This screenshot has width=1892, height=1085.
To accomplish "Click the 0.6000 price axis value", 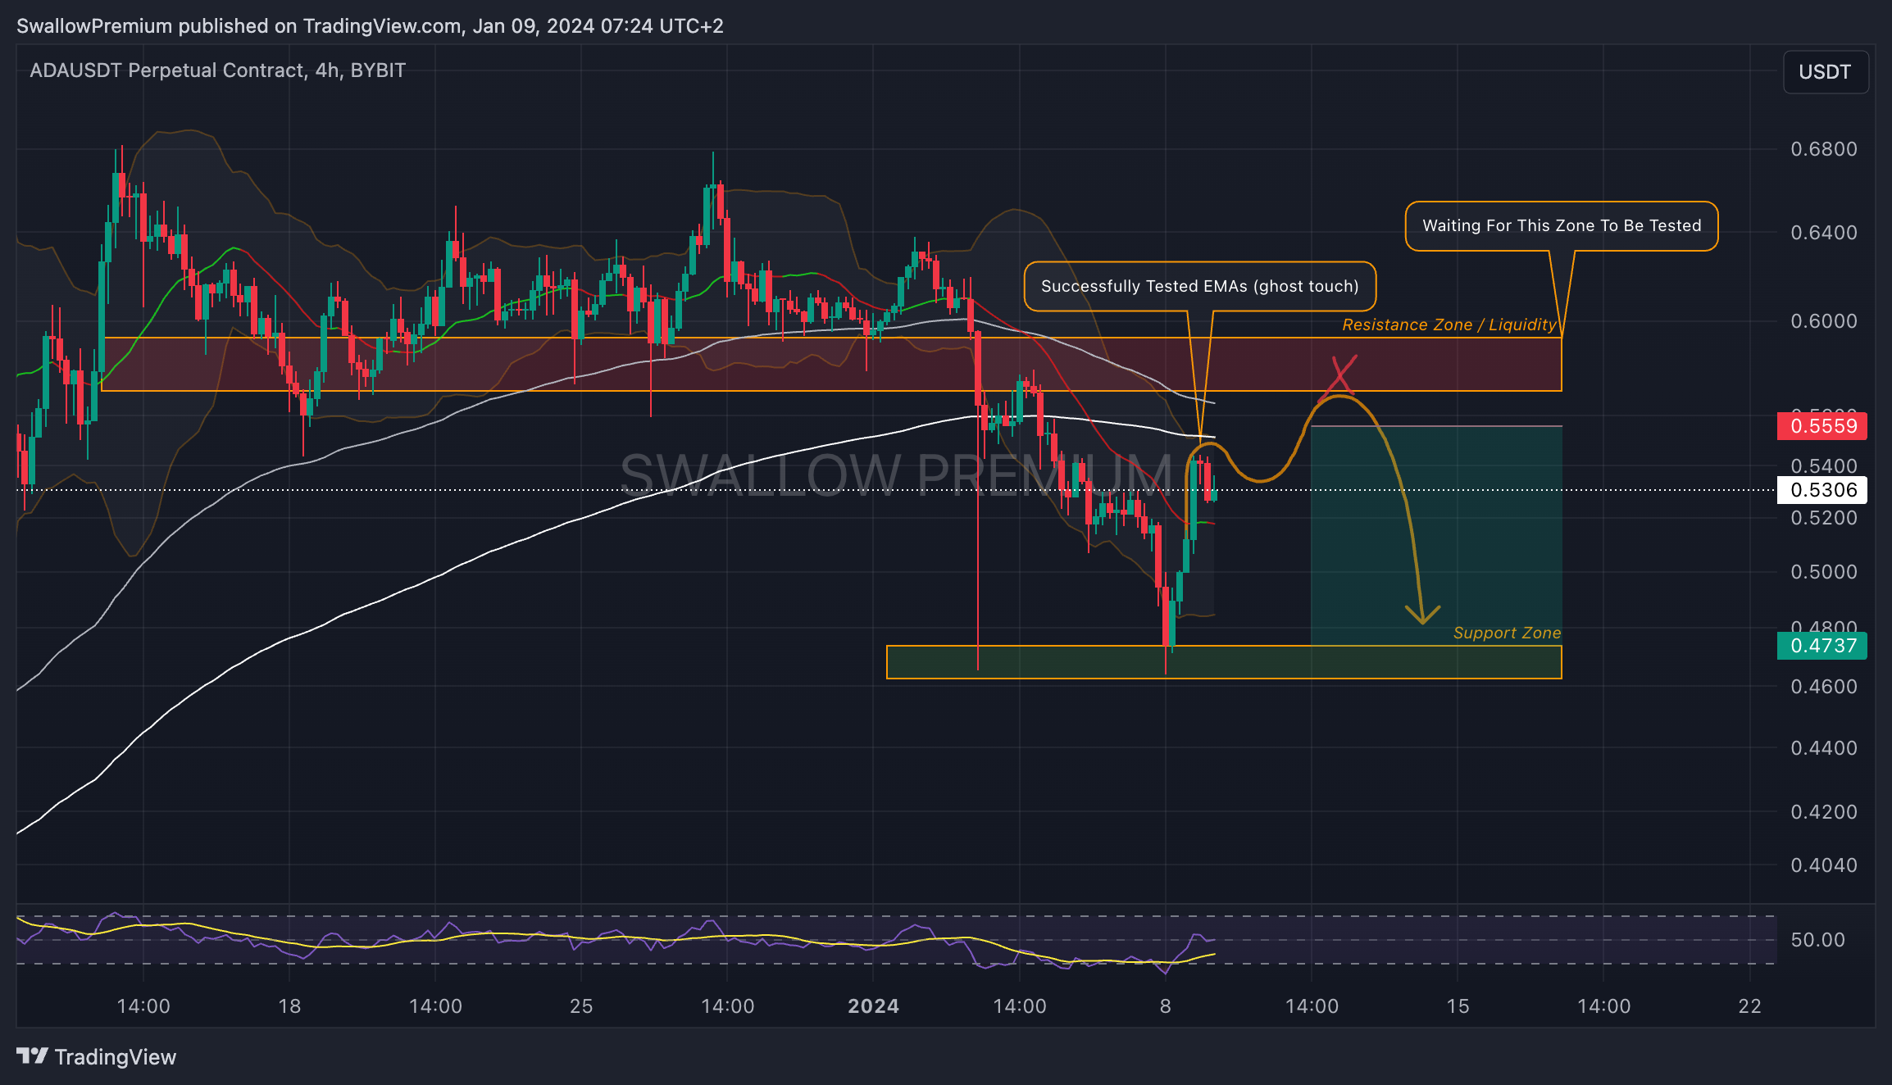I will click(x=1824, y=321).
